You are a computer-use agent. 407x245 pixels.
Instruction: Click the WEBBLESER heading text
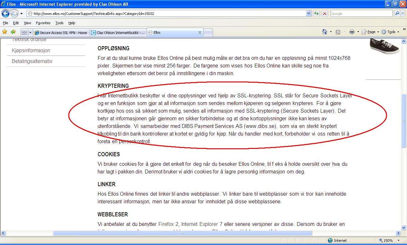coord(113,214)
